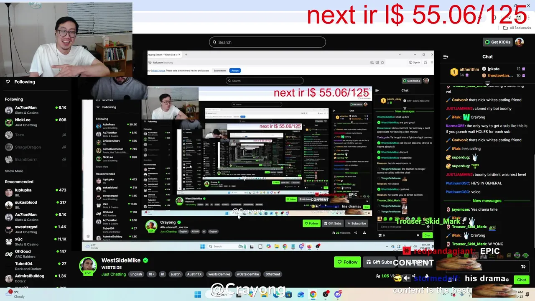Click the WestSideMike channel name
535x301 pixels.
tap(121, 260)
